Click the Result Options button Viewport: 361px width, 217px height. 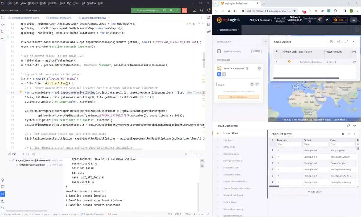pos(239,97)
